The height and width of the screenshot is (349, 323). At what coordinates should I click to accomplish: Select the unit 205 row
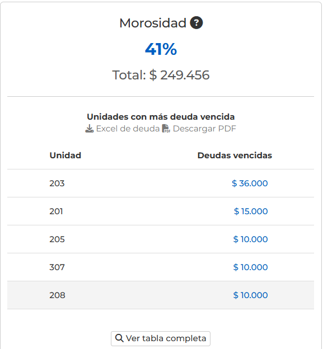pyautogui.click(x=161, y=239)
